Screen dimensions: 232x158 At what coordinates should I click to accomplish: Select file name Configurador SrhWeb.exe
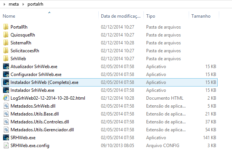36,74
